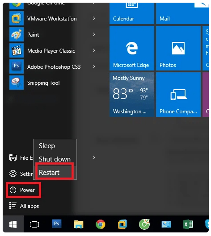
Task: Expand Adobe Photoshop CS3 jump list arrow
Action: [x=94, y=66]
